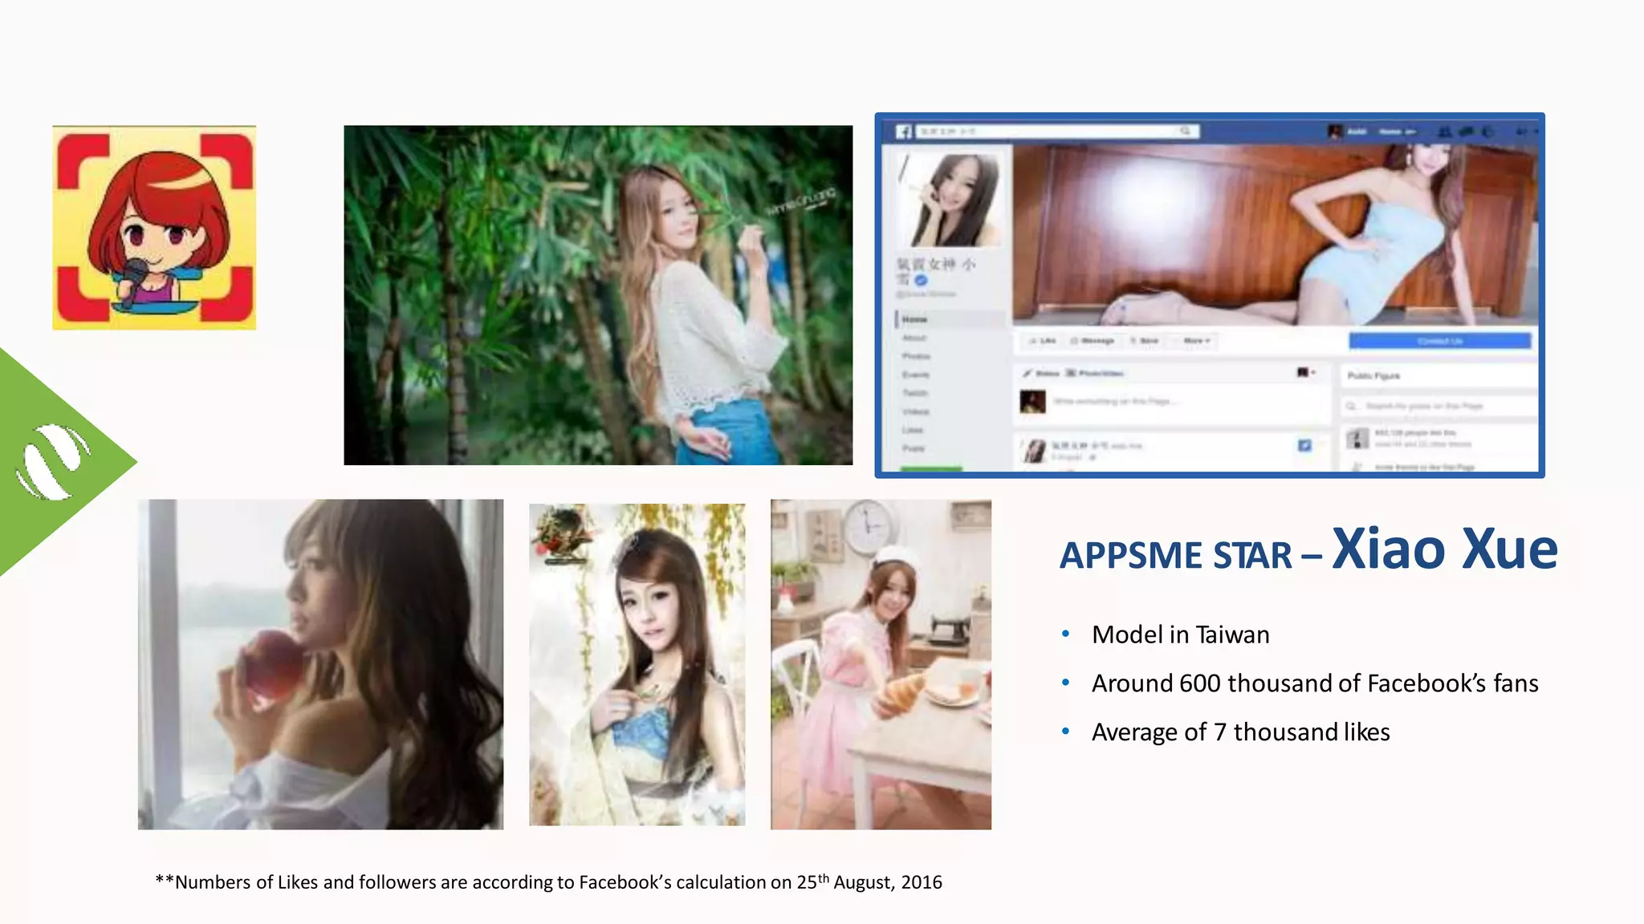Click the blue verified badge icon
The image size is (1644, 924).
(x=922, y=280)
